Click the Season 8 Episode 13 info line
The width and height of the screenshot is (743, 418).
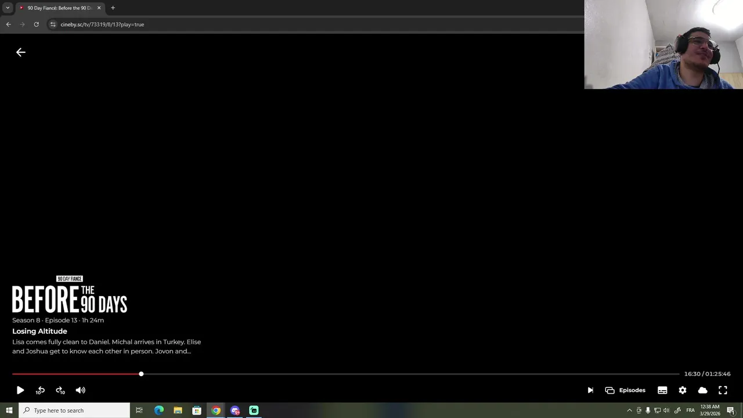pyautogui.click(x=58, y=320)
